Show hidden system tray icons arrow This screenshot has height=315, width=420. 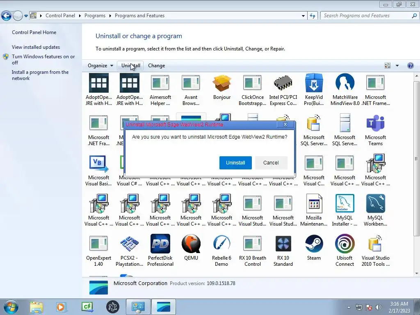[349, 307]
